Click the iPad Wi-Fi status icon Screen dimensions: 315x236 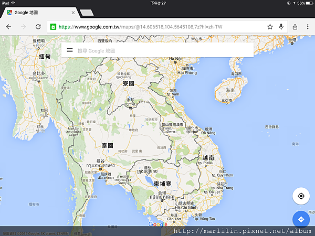click(13, 3)
